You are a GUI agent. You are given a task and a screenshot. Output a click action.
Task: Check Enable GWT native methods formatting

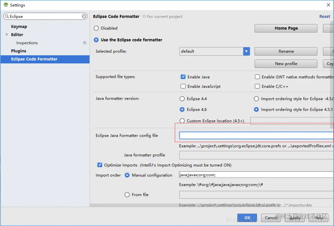tap(257, 77)
